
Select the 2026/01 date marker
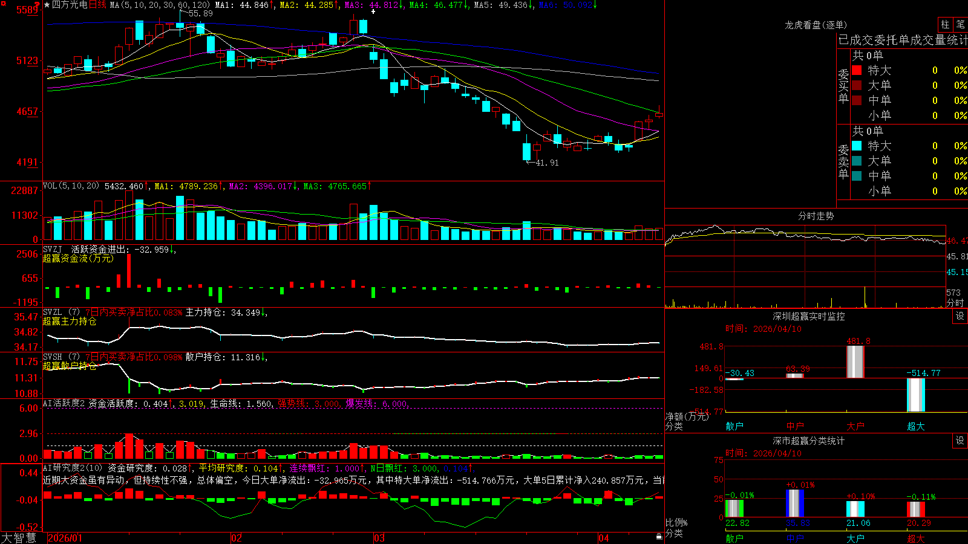click(65, 538)
